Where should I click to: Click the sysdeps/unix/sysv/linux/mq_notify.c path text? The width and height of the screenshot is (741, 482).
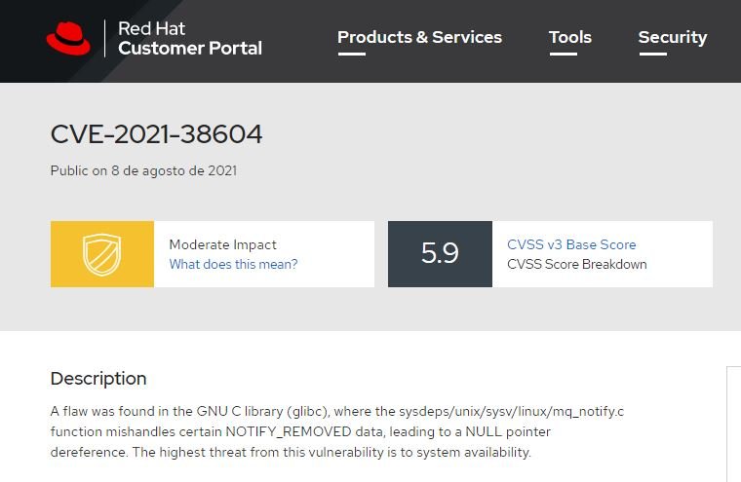coord(511,411)
